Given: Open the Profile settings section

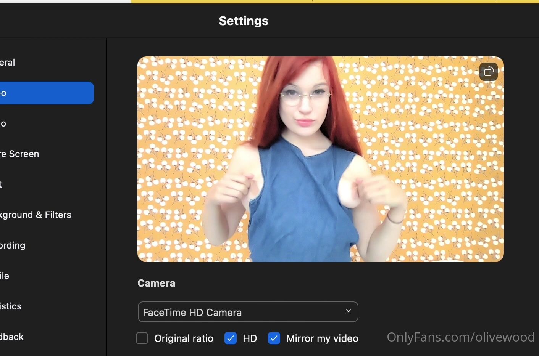Looking at the screenshot, I should [5, 276].
